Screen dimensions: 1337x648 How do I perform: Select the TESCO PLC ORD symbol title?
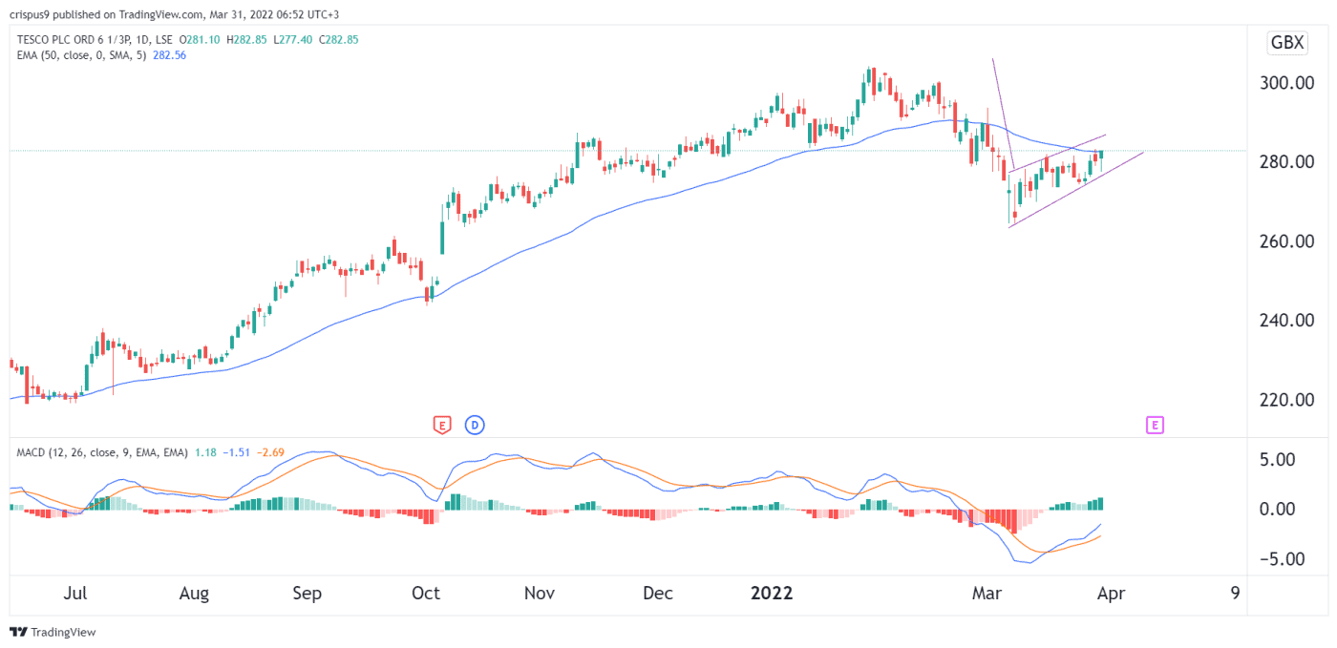point(72,41)
